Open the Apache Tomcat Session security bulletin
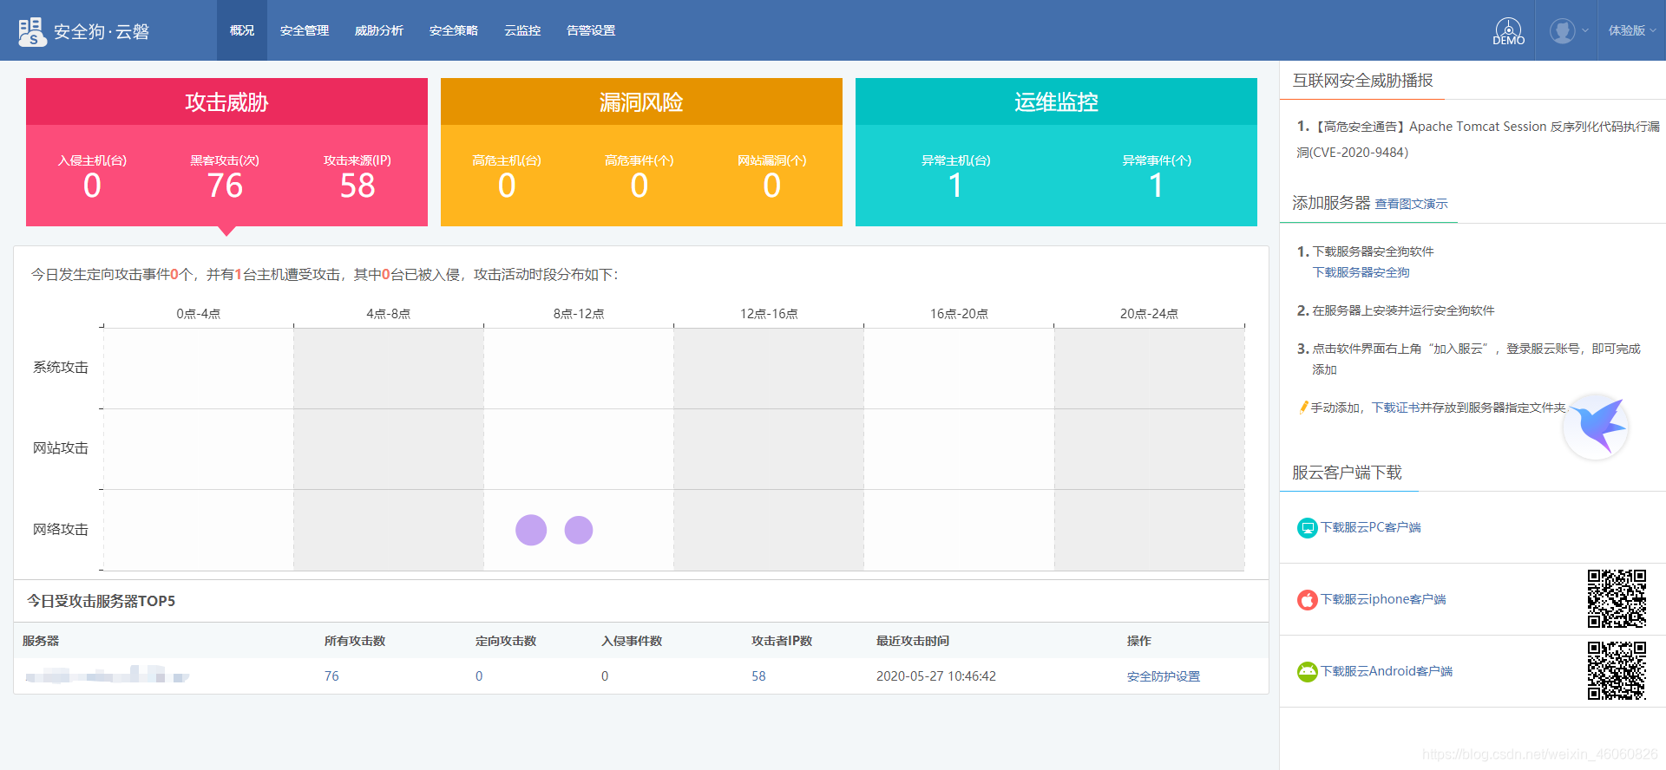Viewport: 1666px width, 770px height. 1478,139
